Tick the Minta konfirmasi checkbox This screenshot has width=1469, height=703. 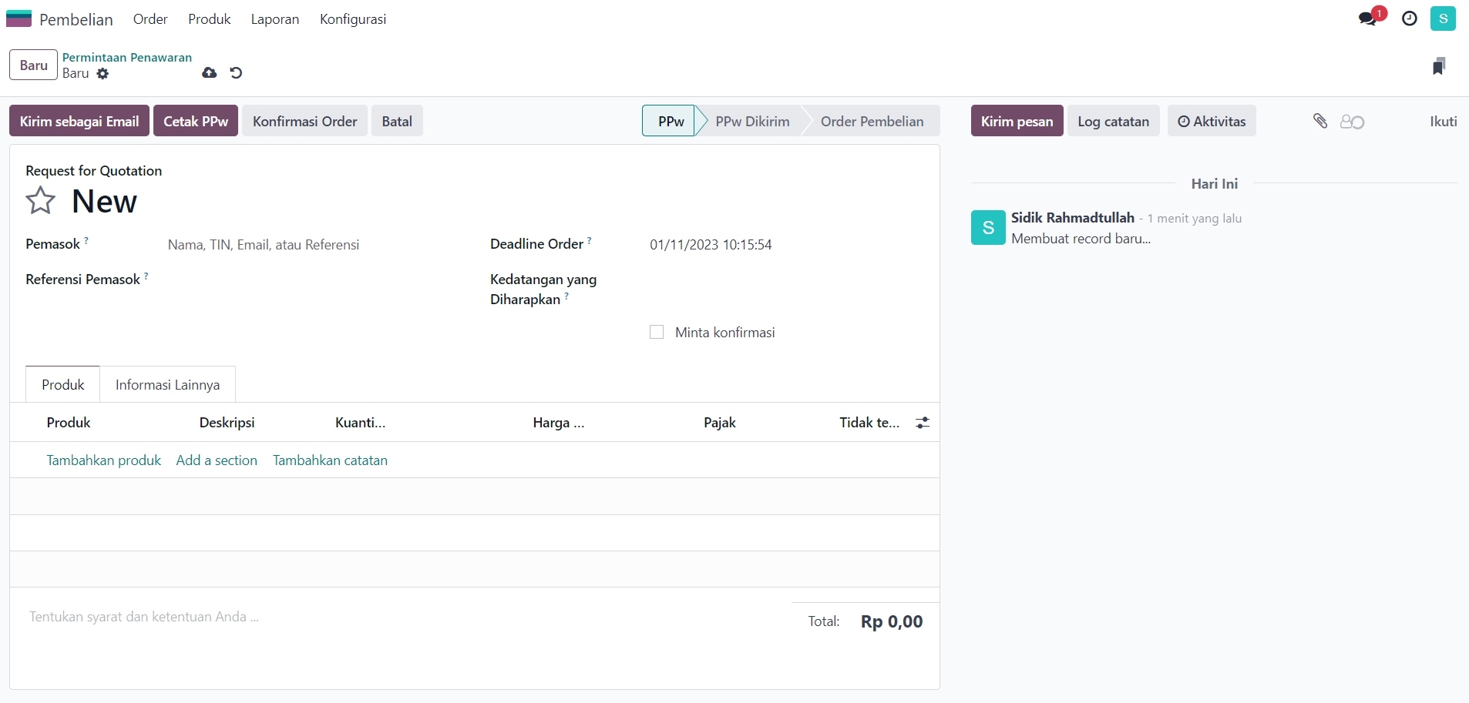(x=657, y=332)
